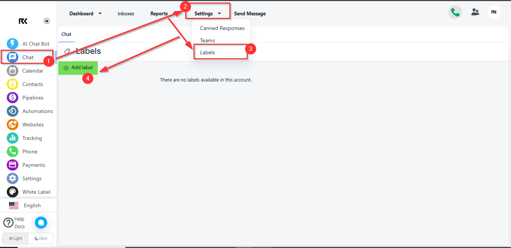Screen dimensions: 511x248
Task: Open the AI Chat Bot lightning icon
Action: [12, 44]
